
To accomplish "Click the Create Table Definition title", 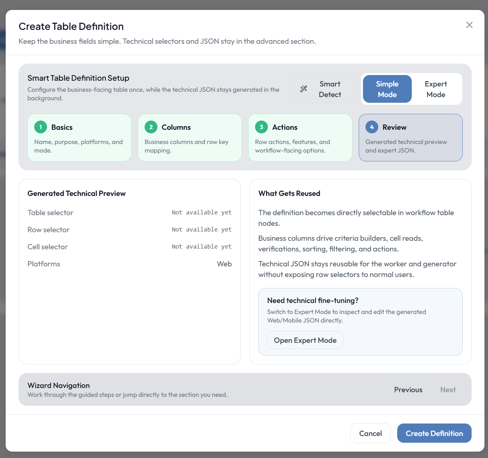I will [71, 26].
